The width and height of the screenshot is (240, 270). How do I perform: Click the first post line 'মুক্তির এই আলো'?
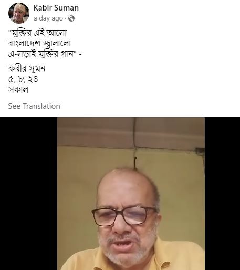pyautogui.click(x=37, y=33)
